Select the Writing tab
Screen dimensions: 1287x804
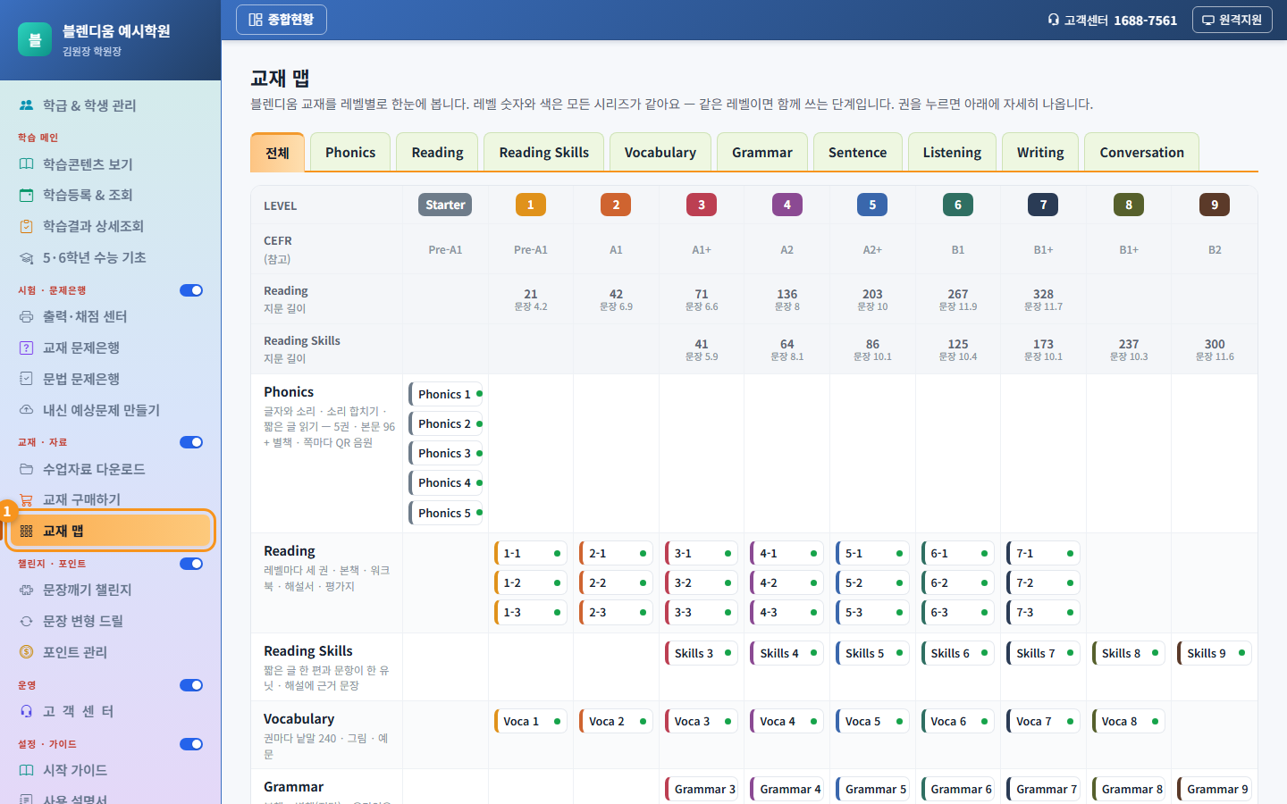[1040, 152]
